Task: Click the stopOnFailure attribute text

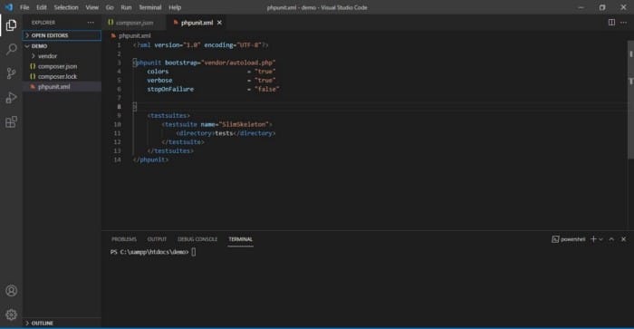Action: coord(170,89)
